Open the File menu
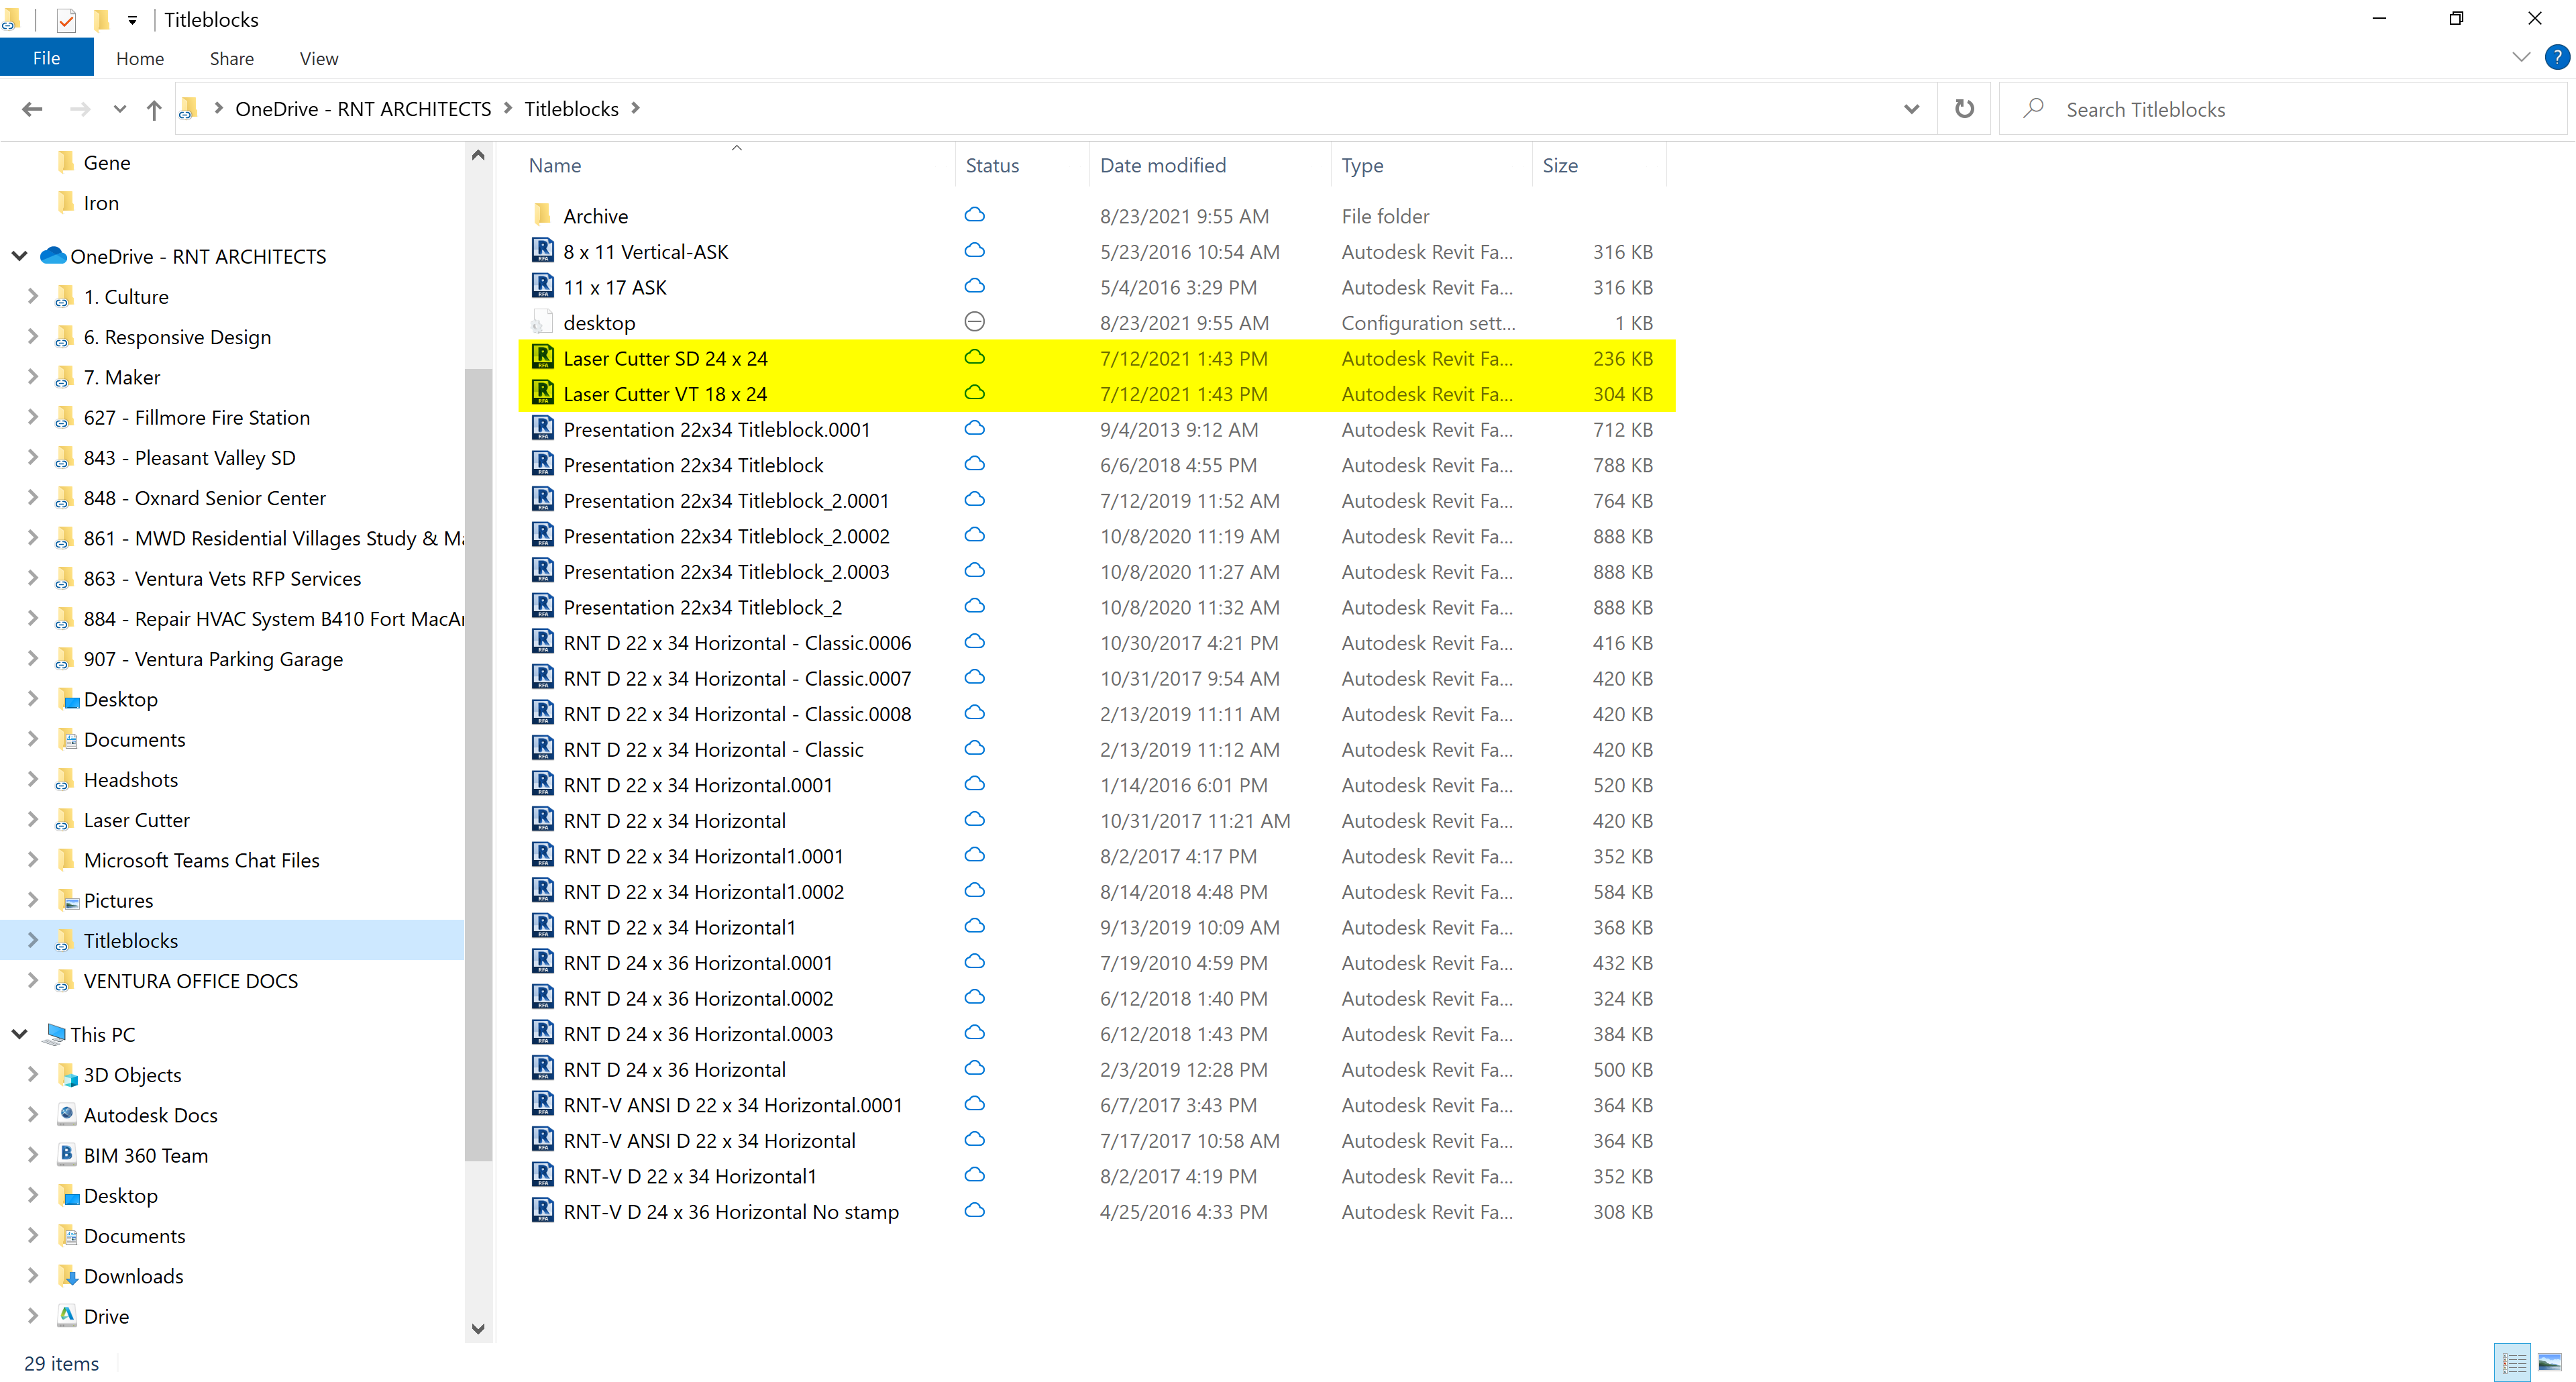 pos(46,58)
